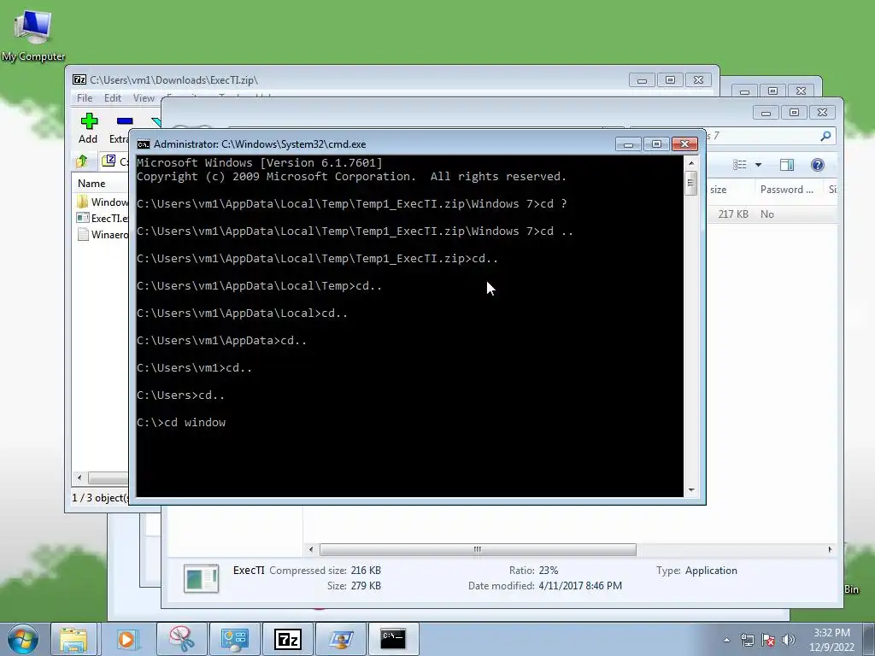Click the 7-Zip Add toolbar button
Viewport: 875px width, 656px height.
(88, 128)
